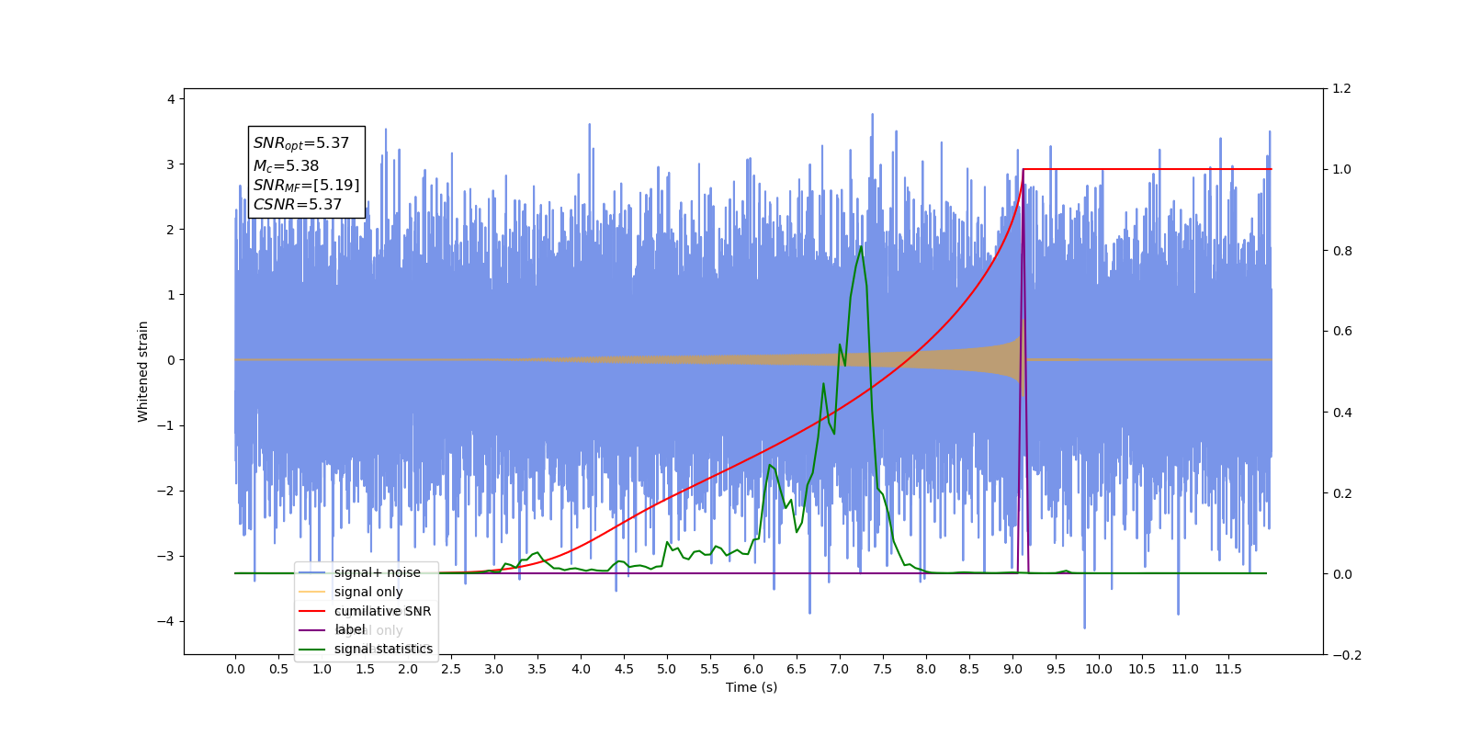Click the right-axis tick label 0.2
The height and width of the screenshot is (735, 1470).
pos(1342,493)
